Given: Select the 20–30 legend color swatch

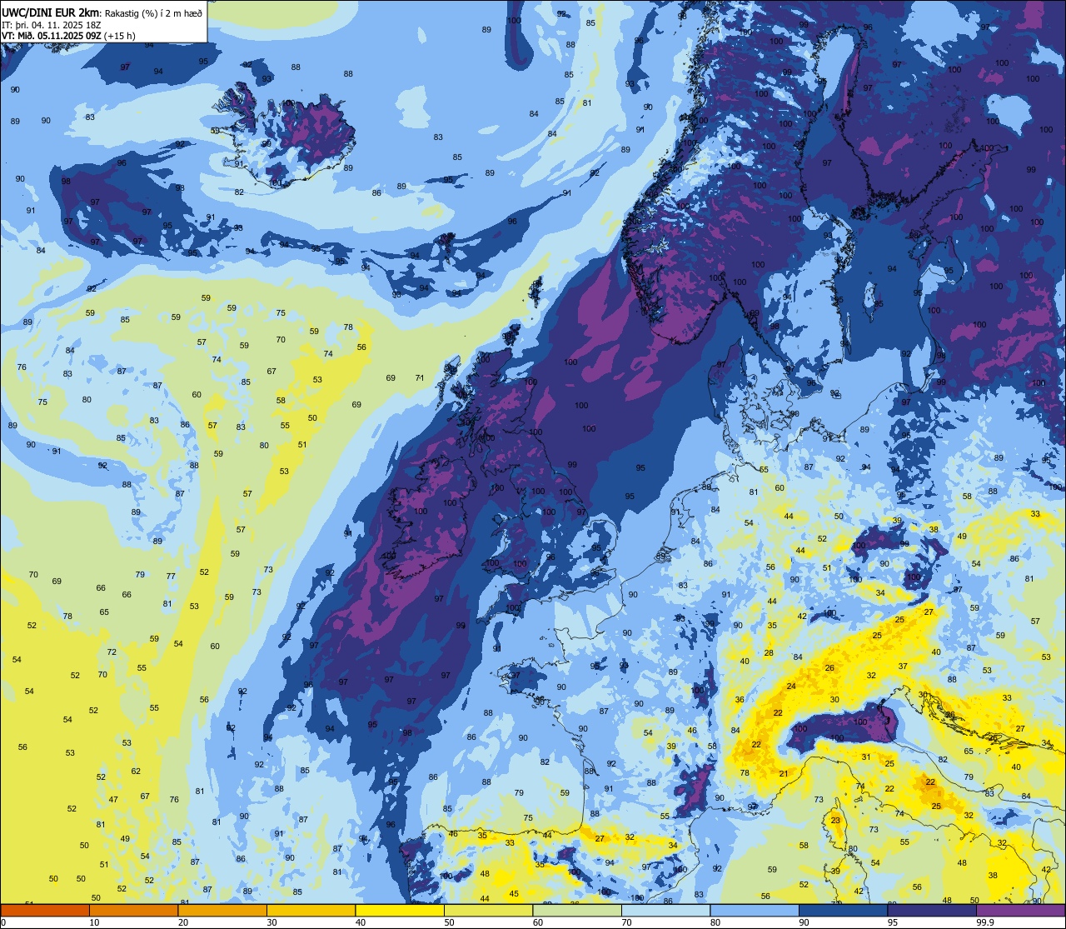Looking at the screenshot, I should (222, 911).
